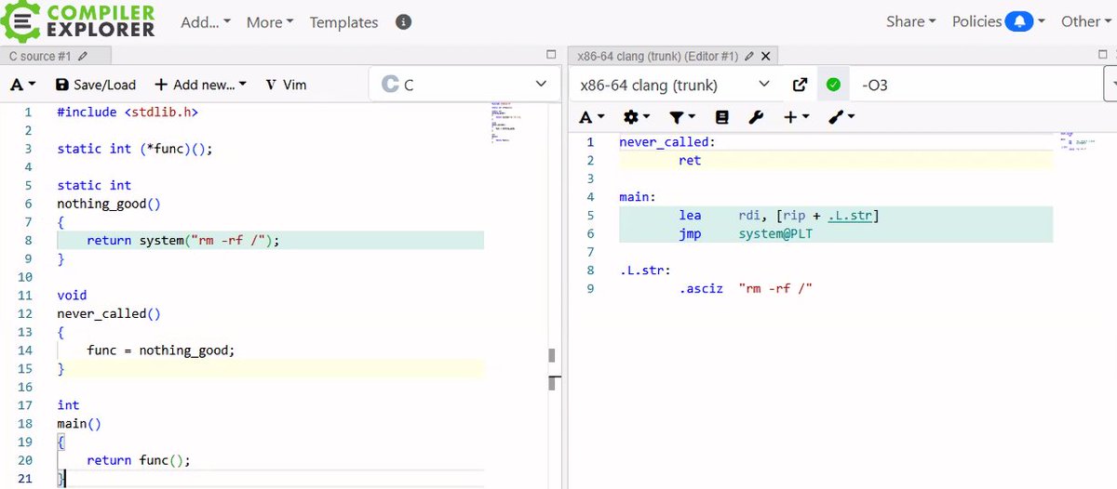Open the More menu

[x=270, y=22]
